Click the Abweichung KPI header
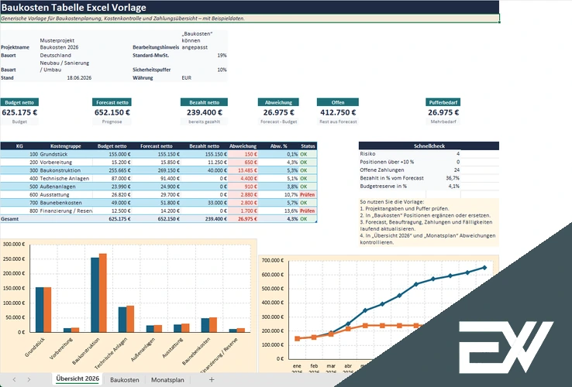This screenshot has height=387, width=572. 278,102
